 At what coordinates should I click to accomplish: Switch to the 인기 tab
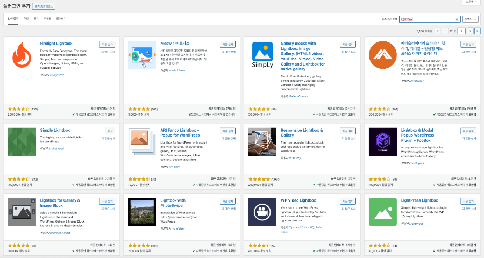point(36,18)
